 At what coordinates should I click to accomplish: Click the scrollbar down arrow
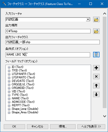104,116
